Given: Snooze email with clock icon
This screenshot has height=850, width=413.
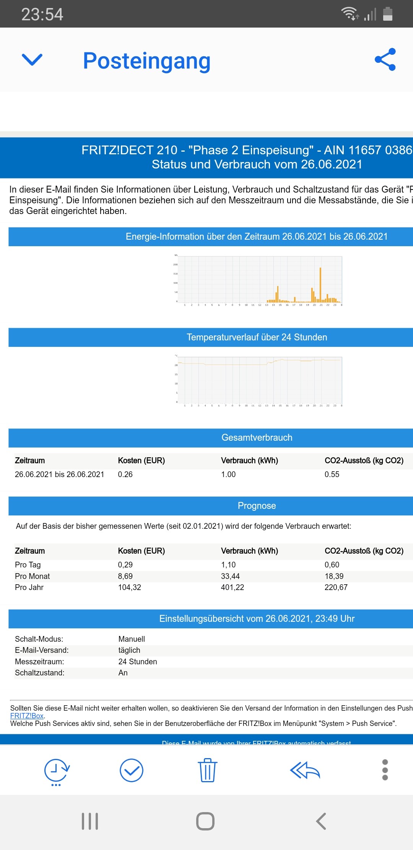Looking at the screenshot, I should (57, 772).
